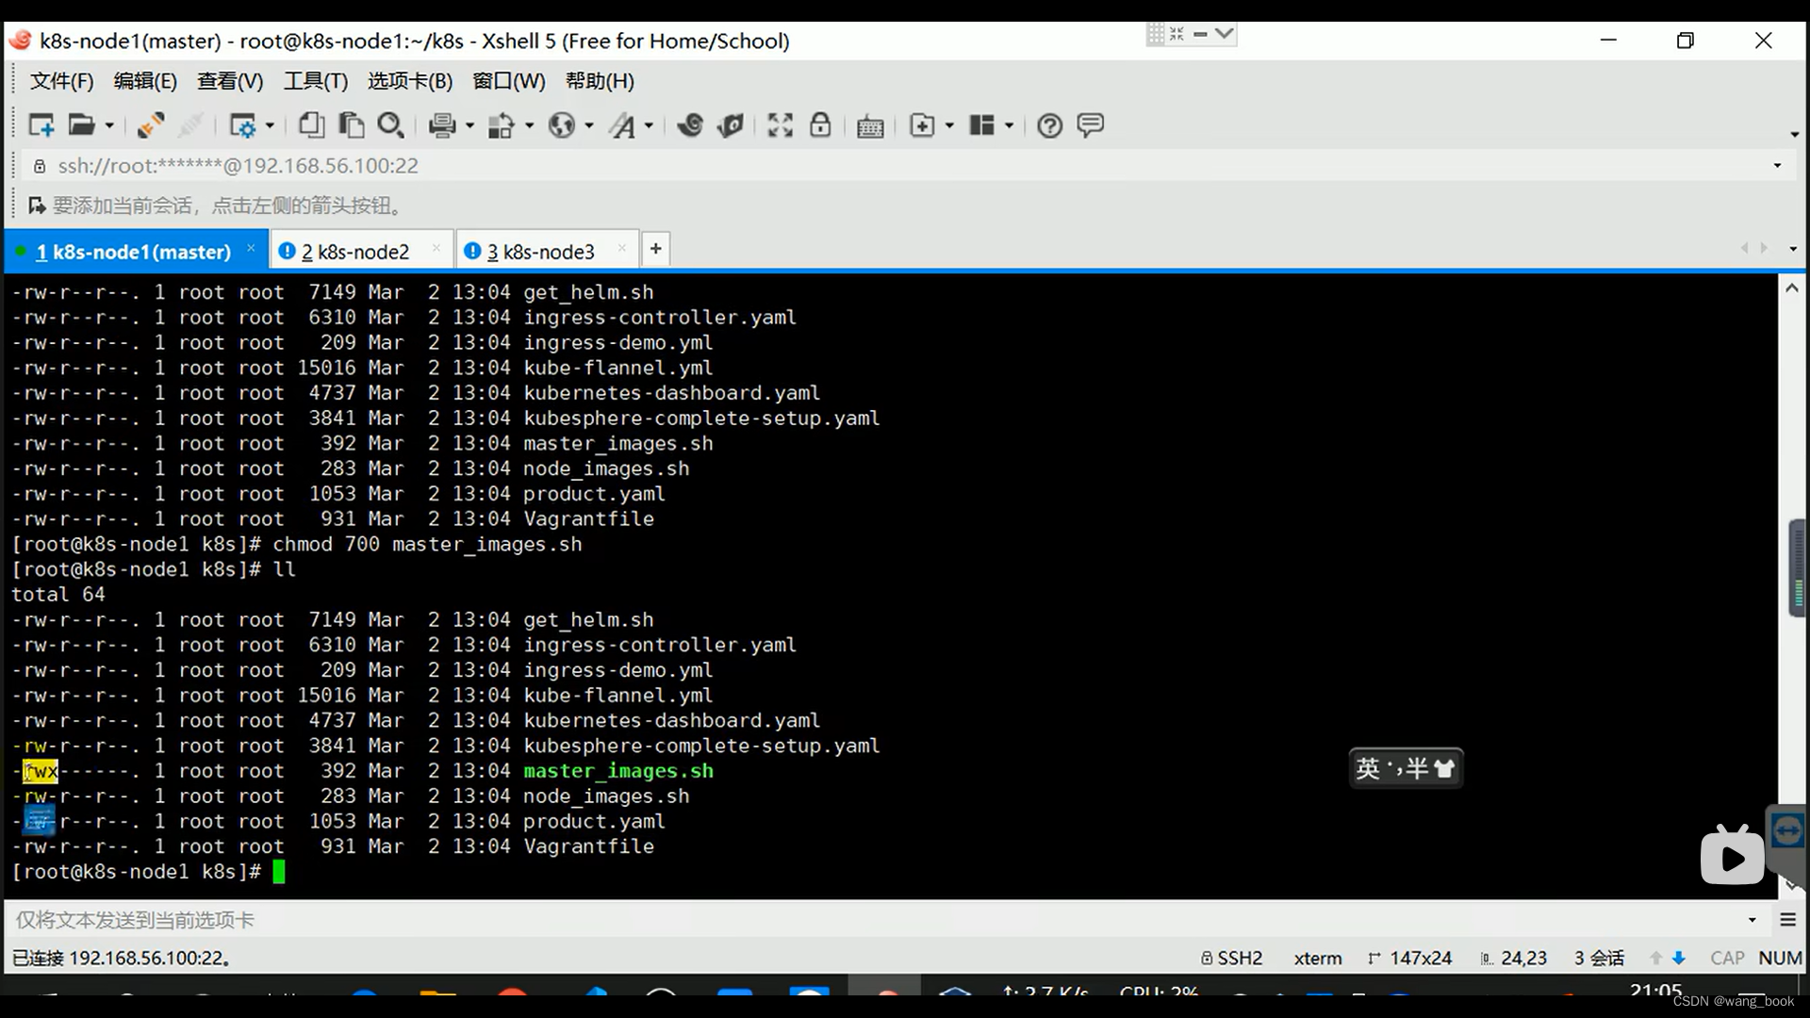Viewport: 1810px width, 1018px height.
Task: Click the blue download arrow in status bar
Action: click(1679, 959)
